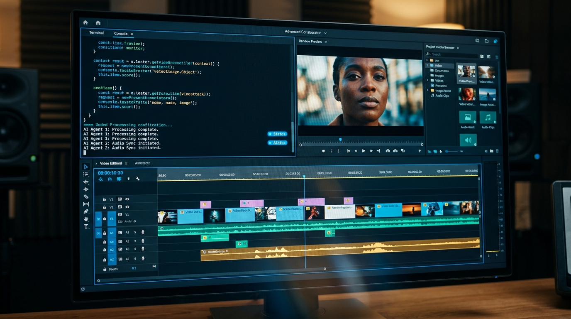The image size is (571, 319).
Task: Open the Audio Clips tree item
Action: click(440, 96)
